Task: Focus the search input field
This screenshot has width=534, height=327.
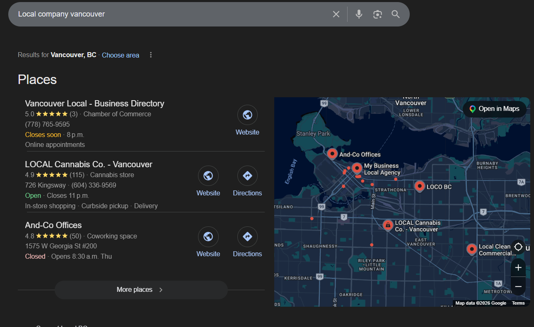Action: 172,14
